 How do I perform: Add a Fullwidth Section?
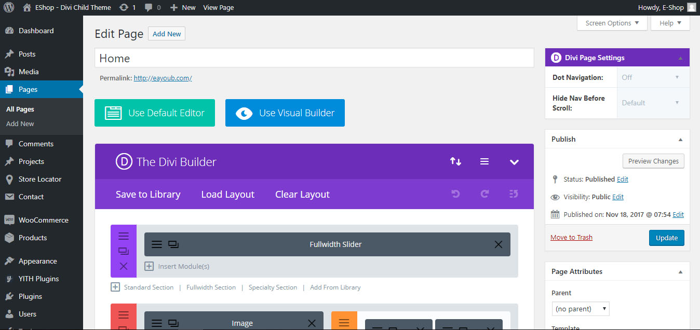pos(211,287)
